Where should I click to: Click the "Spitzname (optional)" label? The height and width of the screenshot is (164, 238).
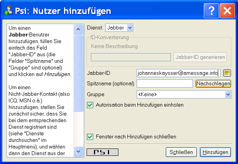coord(111,84)
